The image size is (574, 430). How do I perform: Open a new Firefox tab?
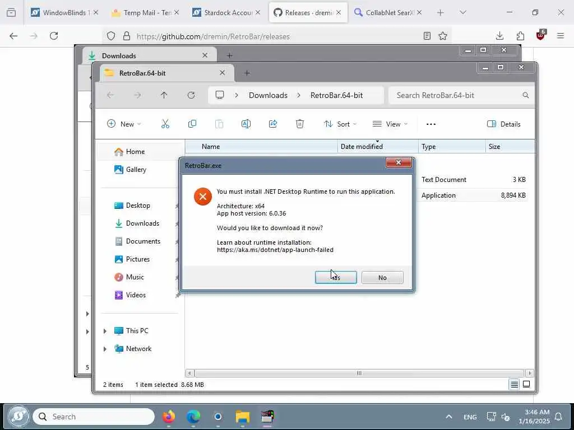click(x=441, y=12)
